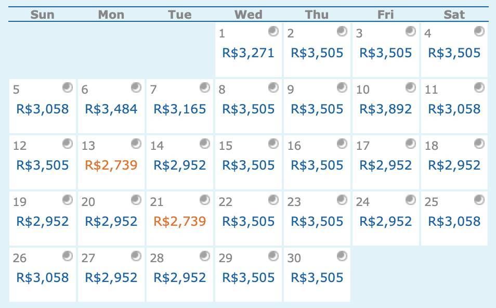Click the Wed column header
Viewport: 496px width, 308px height.
tap(249, 15)
